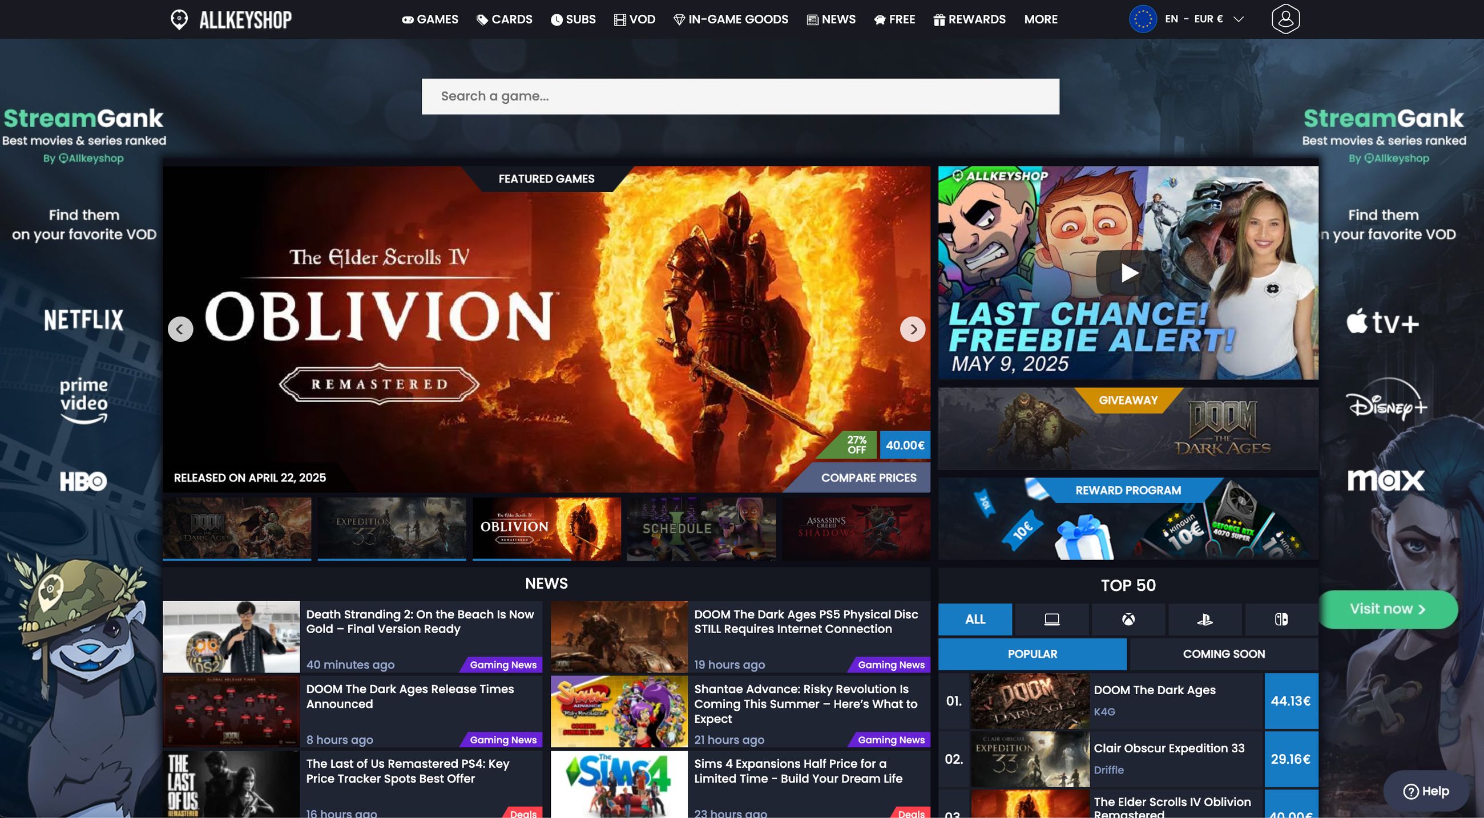This screenshot has height=818, width=1484.
Task: Open the Help chat widget
Action: [x=1426, y=791]
